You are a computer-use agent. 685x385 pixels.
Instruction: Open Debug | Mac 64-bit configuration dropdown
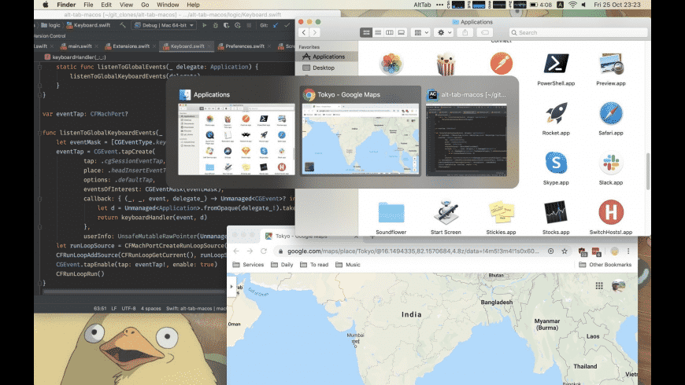[x=164, y=25]
